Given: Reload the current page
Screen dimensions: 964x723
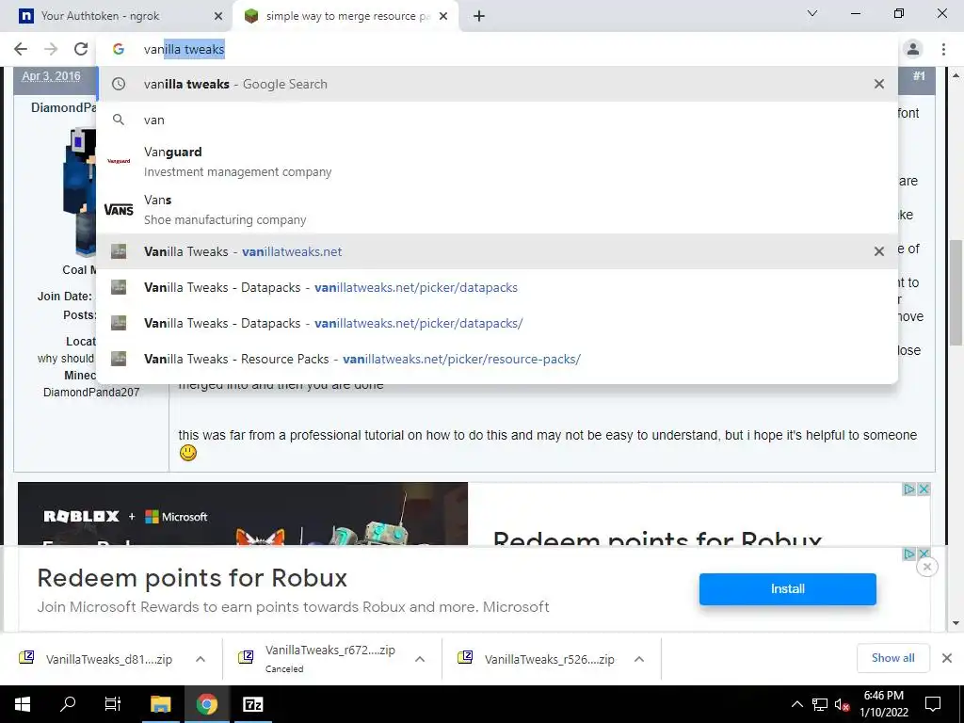Looking at the screenshot, I should pyautogui.click(x=81, y=49).
